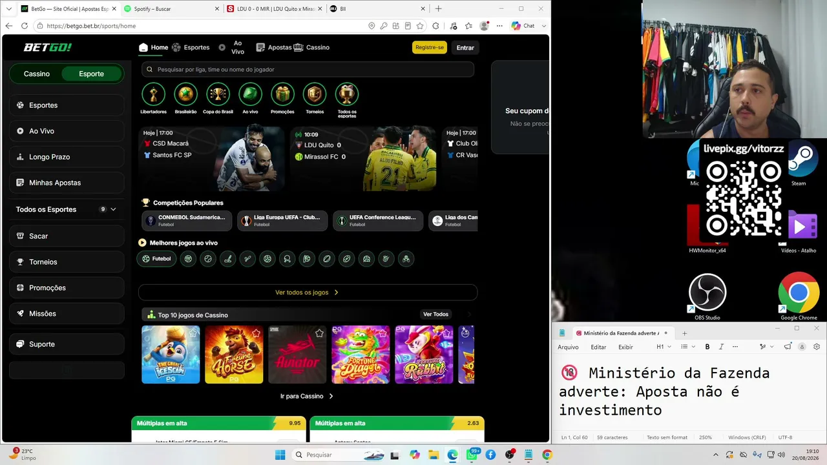Screen dimensions: 827x465
Task: Open the Fortune Rabbit game thumbnail
Action: (x=424, y=355)
